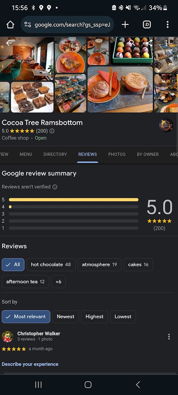Open the tab switcher icon
178x395 pixels.
[x=147, y=24]
